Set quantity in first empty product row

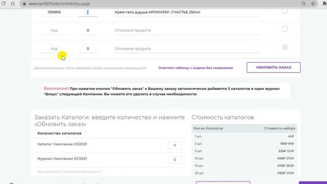tap(88, 30)
